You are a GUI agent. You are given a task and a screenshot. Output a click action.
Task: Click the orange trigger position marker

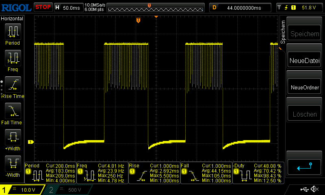[138, 20]
